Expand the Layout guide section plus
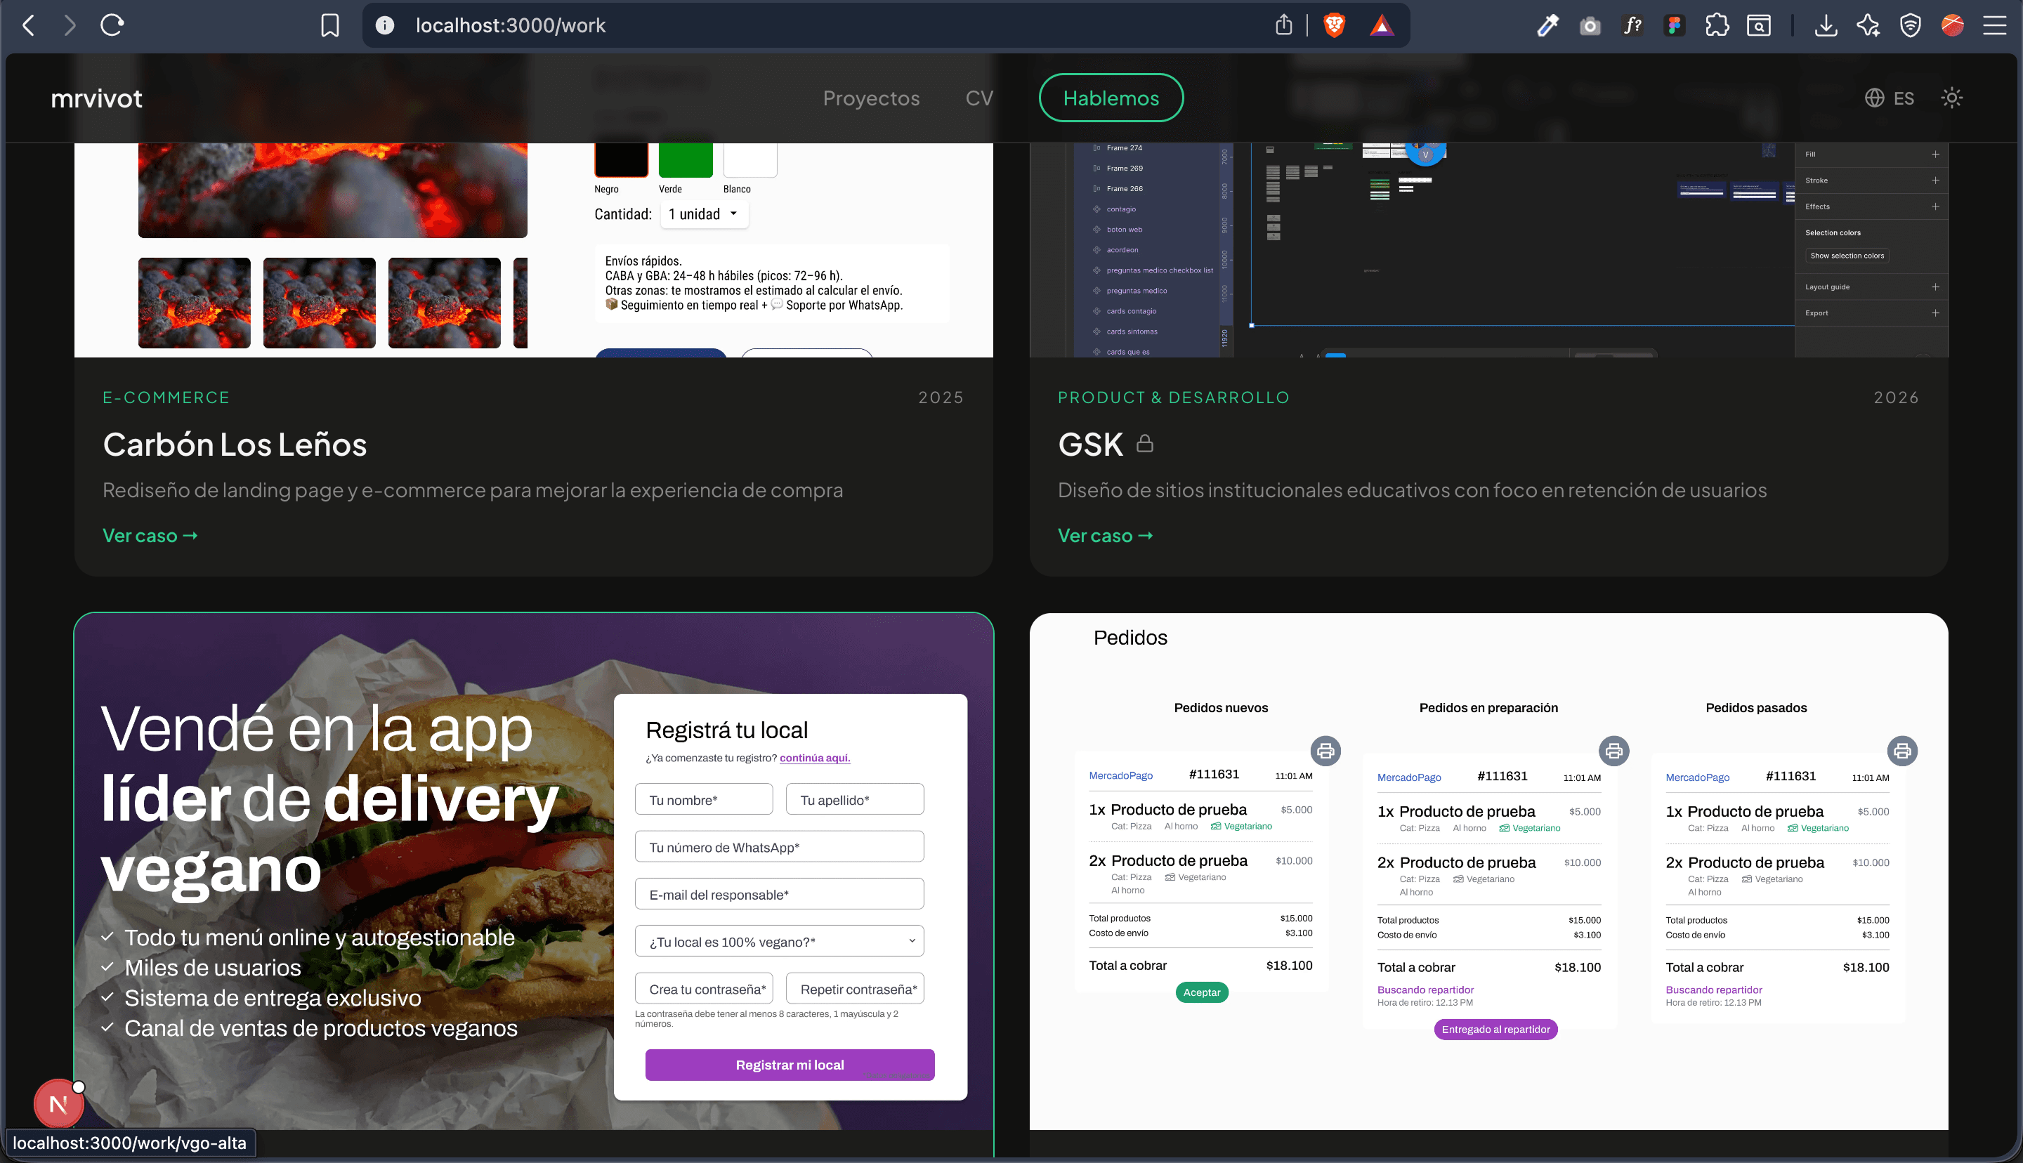The image size is (2023, 1163). point(1935,287)
